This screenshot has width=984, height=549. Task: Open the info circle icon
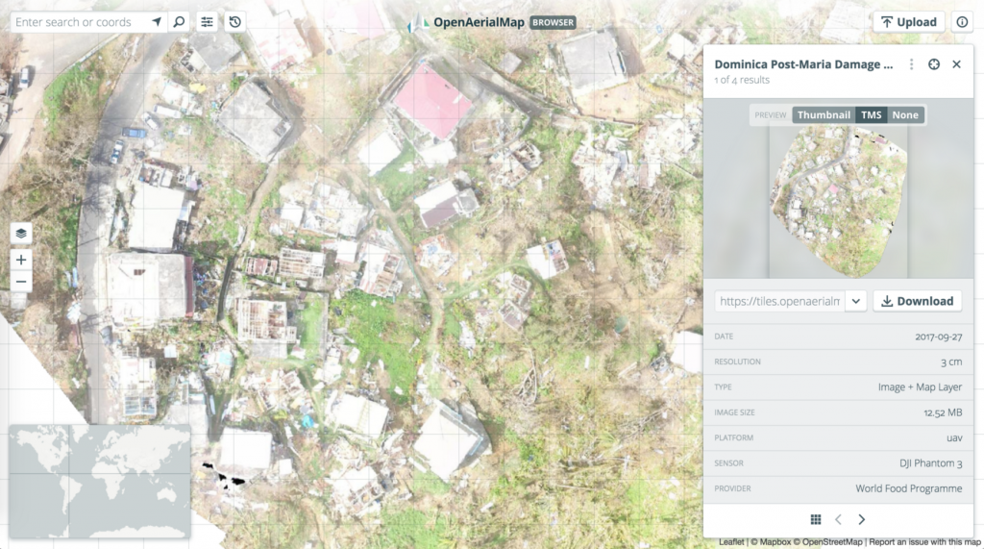962,22
